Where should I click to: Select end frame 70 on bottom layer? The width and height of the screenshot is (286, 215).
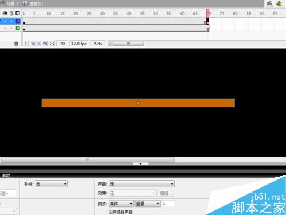pos(208,28)
